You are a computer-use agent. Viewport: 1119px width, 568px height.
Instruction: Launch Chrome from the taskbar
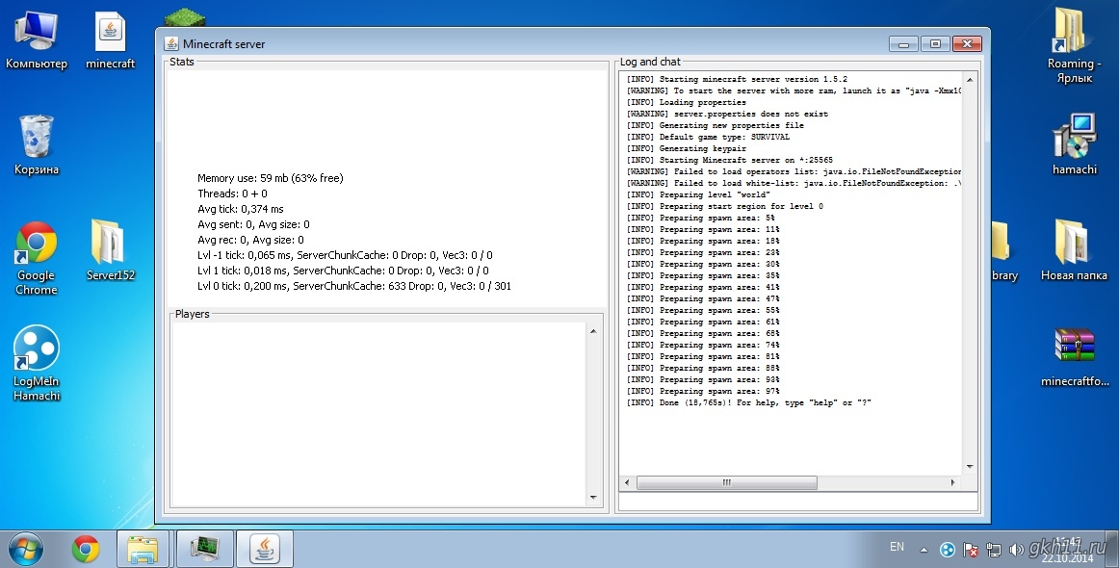coord(86,550)
